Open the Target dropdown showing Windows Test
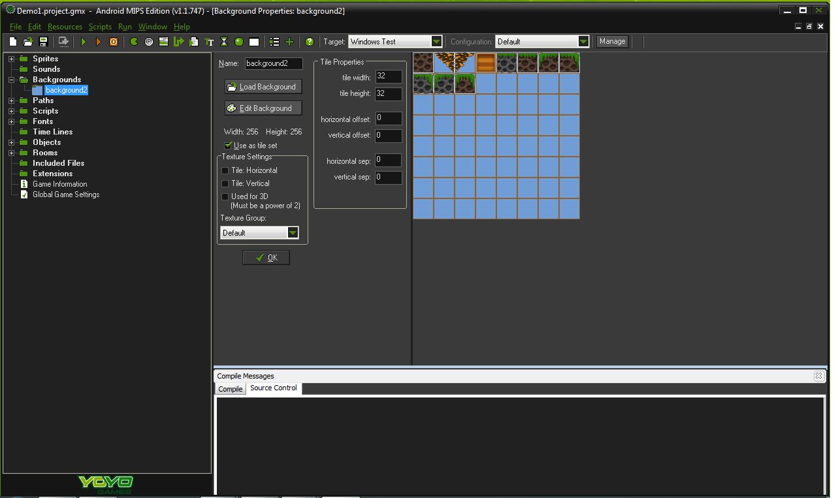This screenshot has height=498, width=836. [395, 42]
